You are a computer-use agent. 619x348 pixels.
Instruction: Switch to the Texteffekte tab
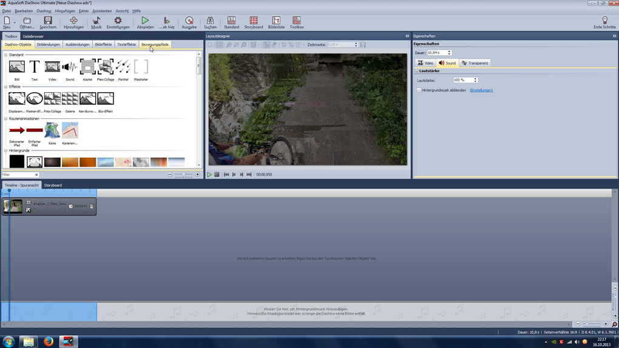coord(126,44)
